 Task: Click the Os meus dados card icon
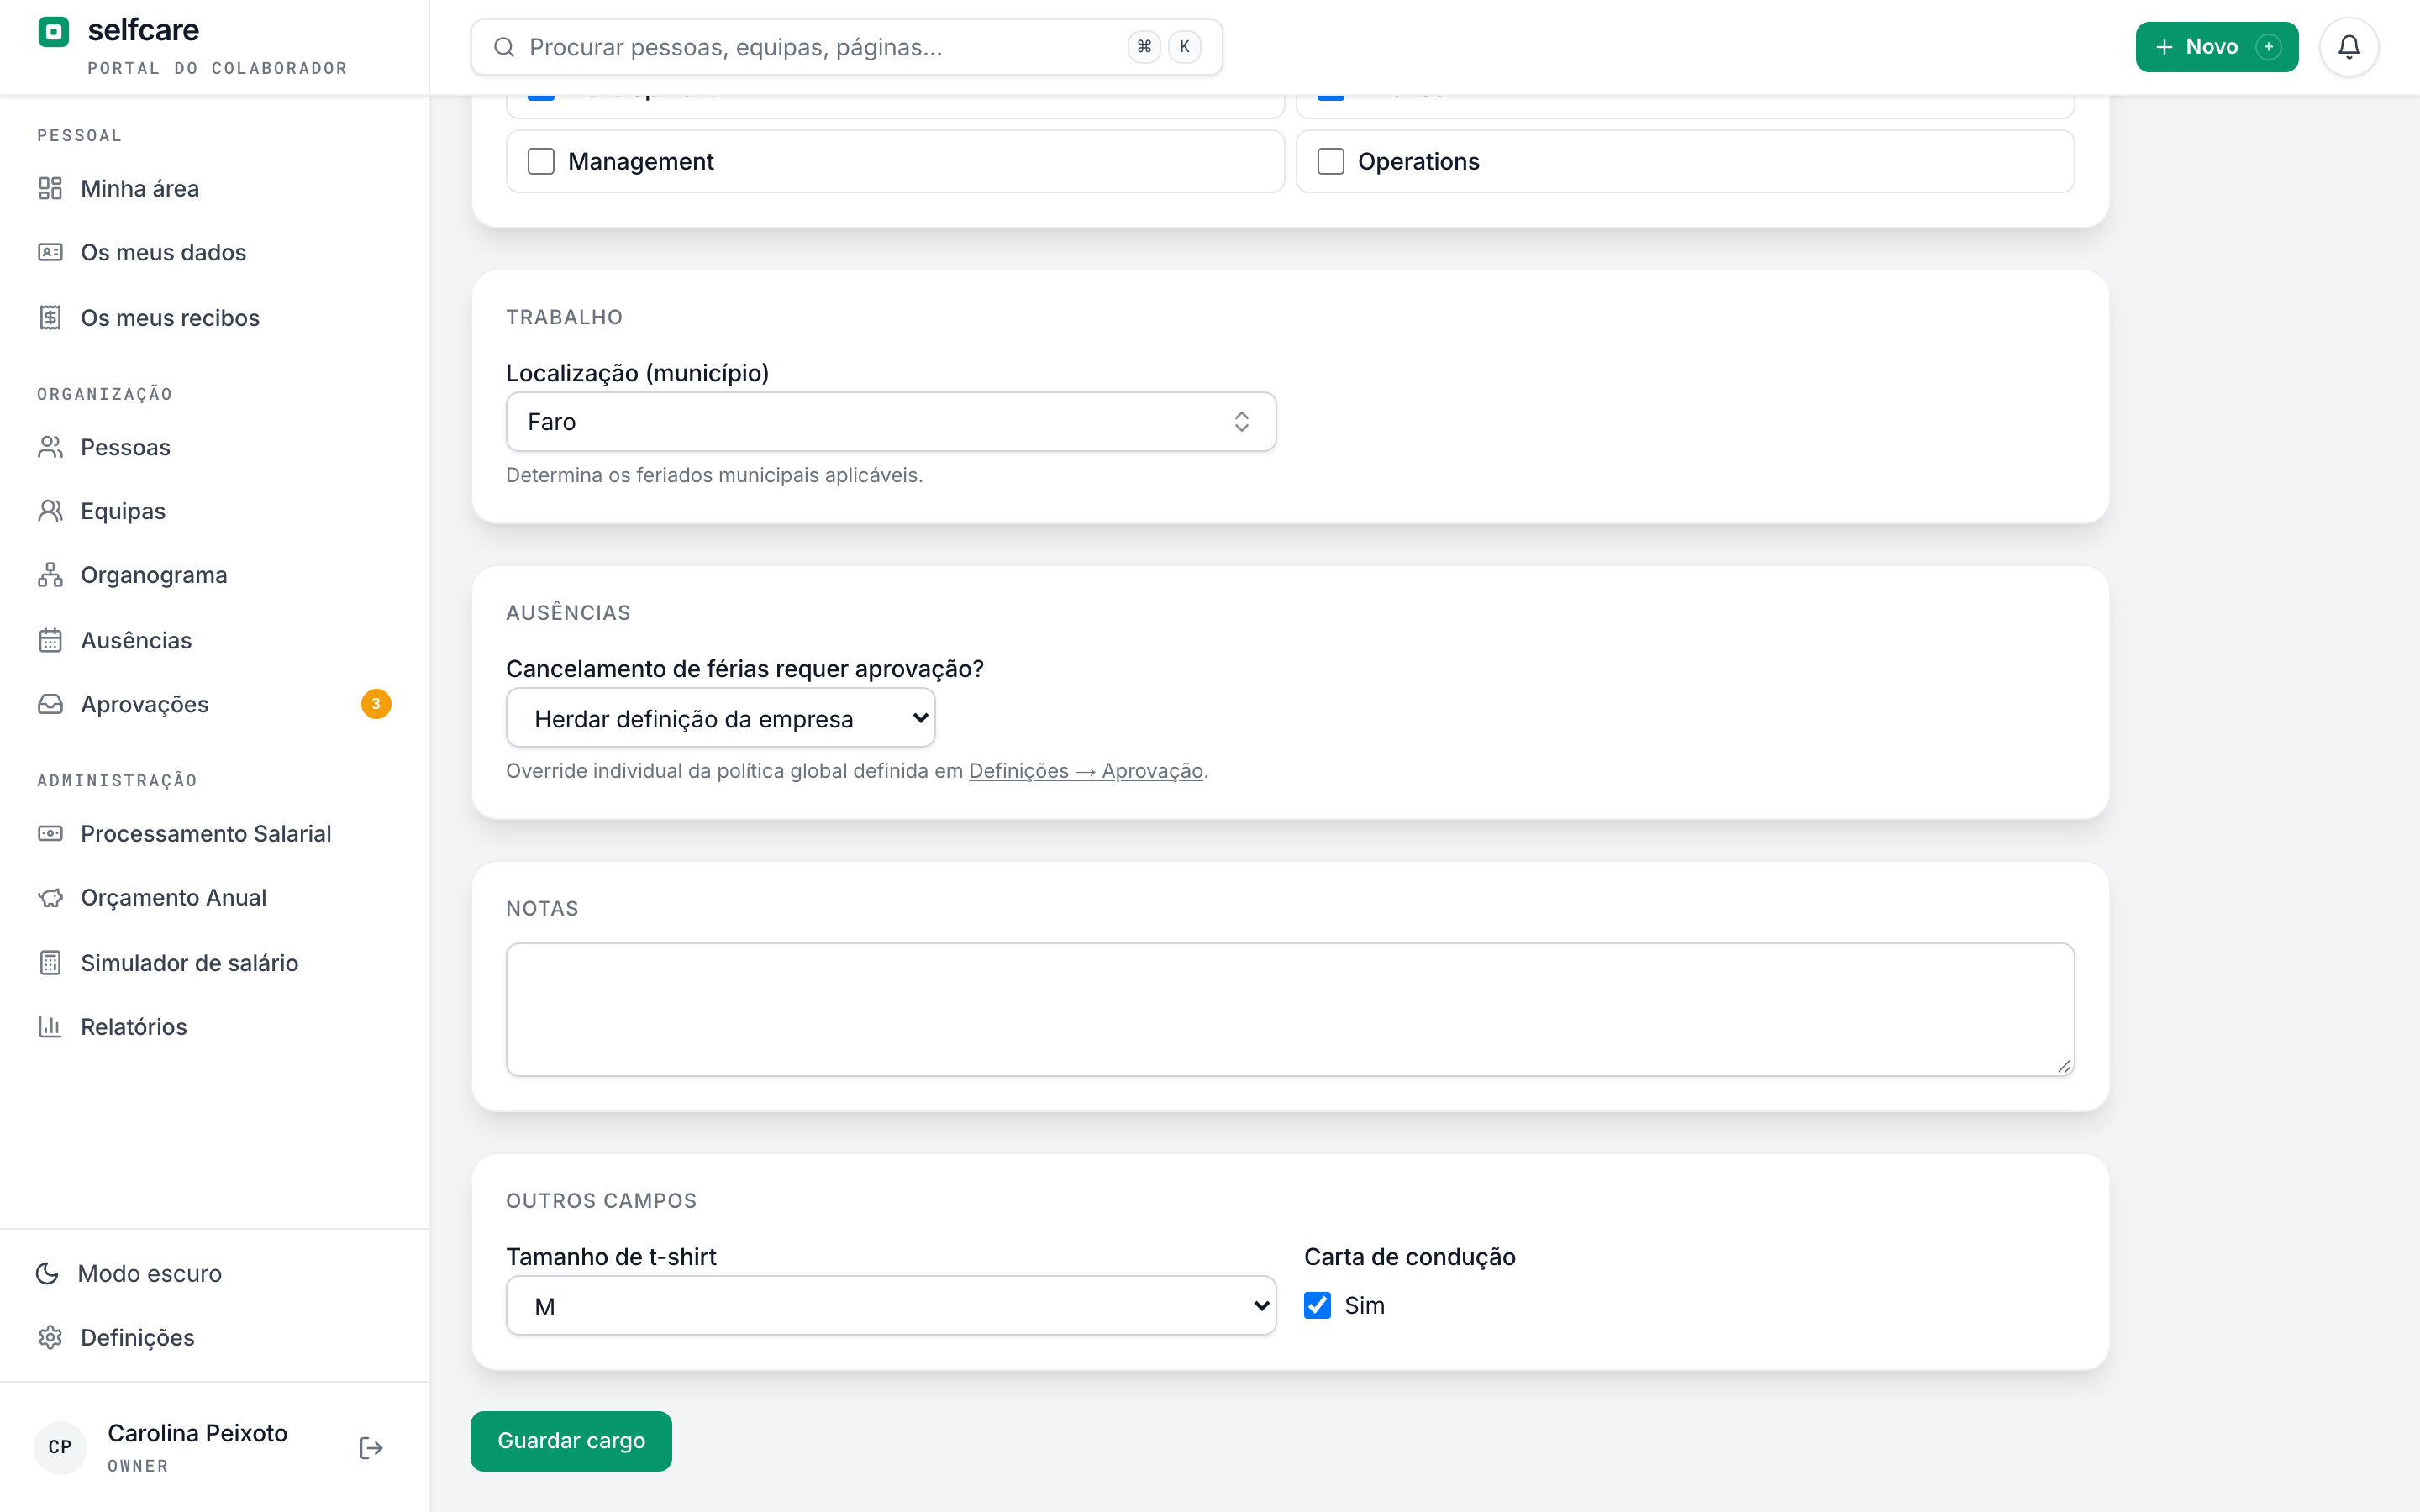[x=50, y=252]
